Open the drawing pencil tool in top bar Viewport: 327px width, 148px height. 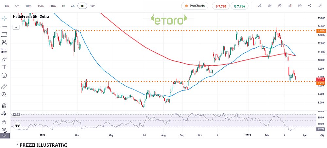[260, 6]
